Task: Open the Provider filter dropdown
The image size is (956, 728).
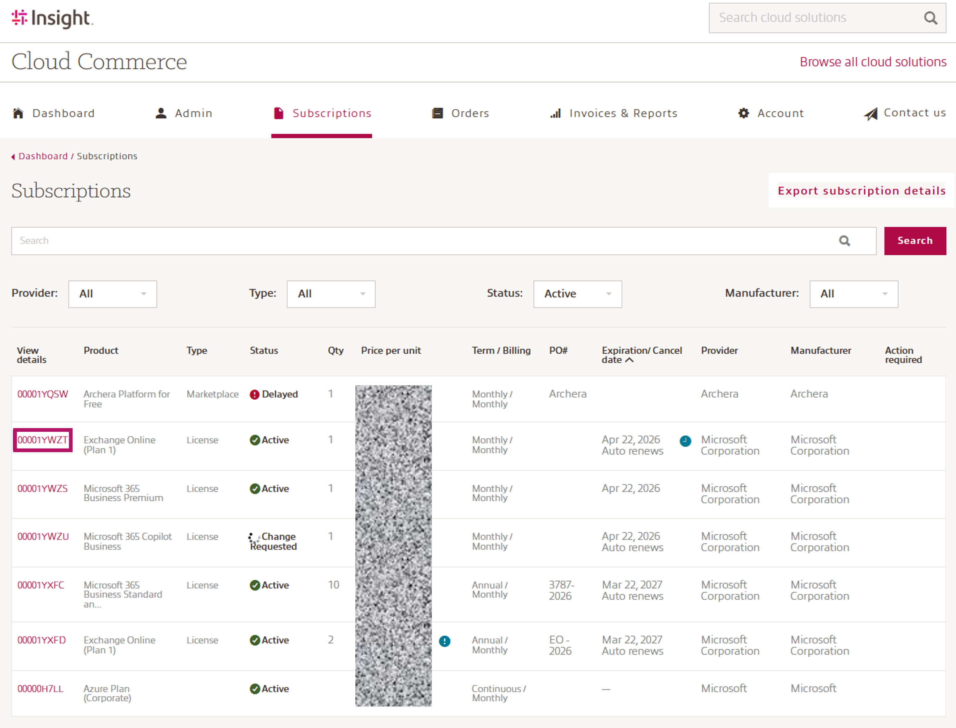Action: 112,294
